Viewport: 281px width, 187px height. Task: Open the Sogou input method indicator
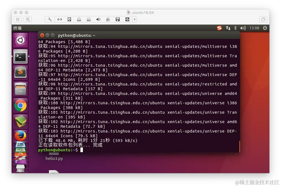click(x=219, y=28)
